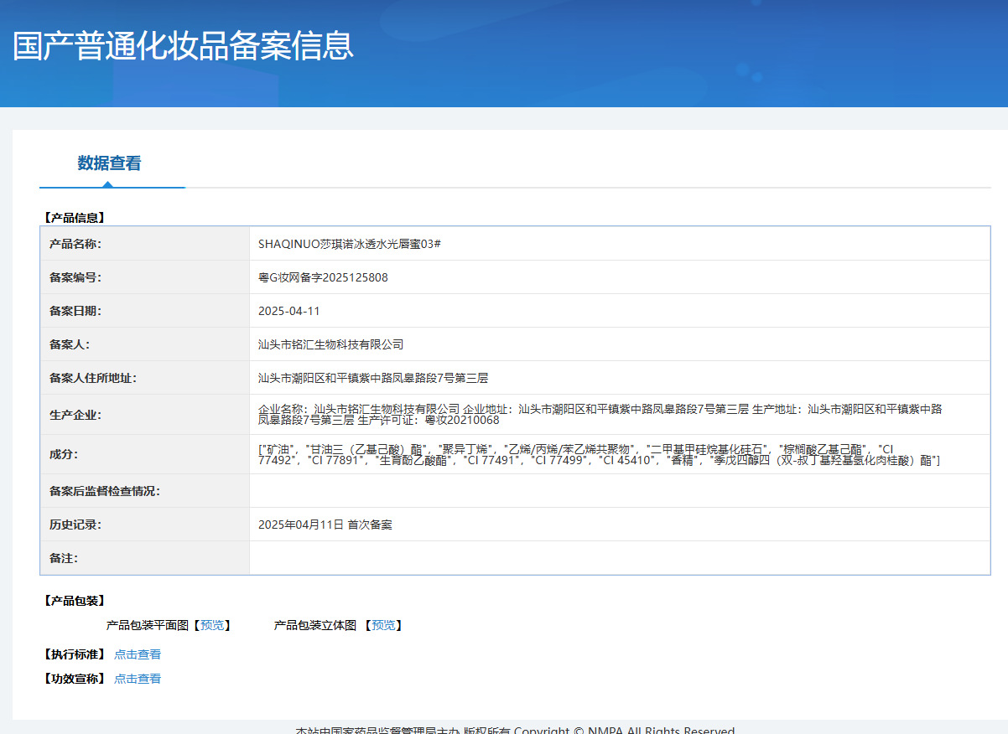
Task: Click the 备案人 label cell
Action: 145,344
